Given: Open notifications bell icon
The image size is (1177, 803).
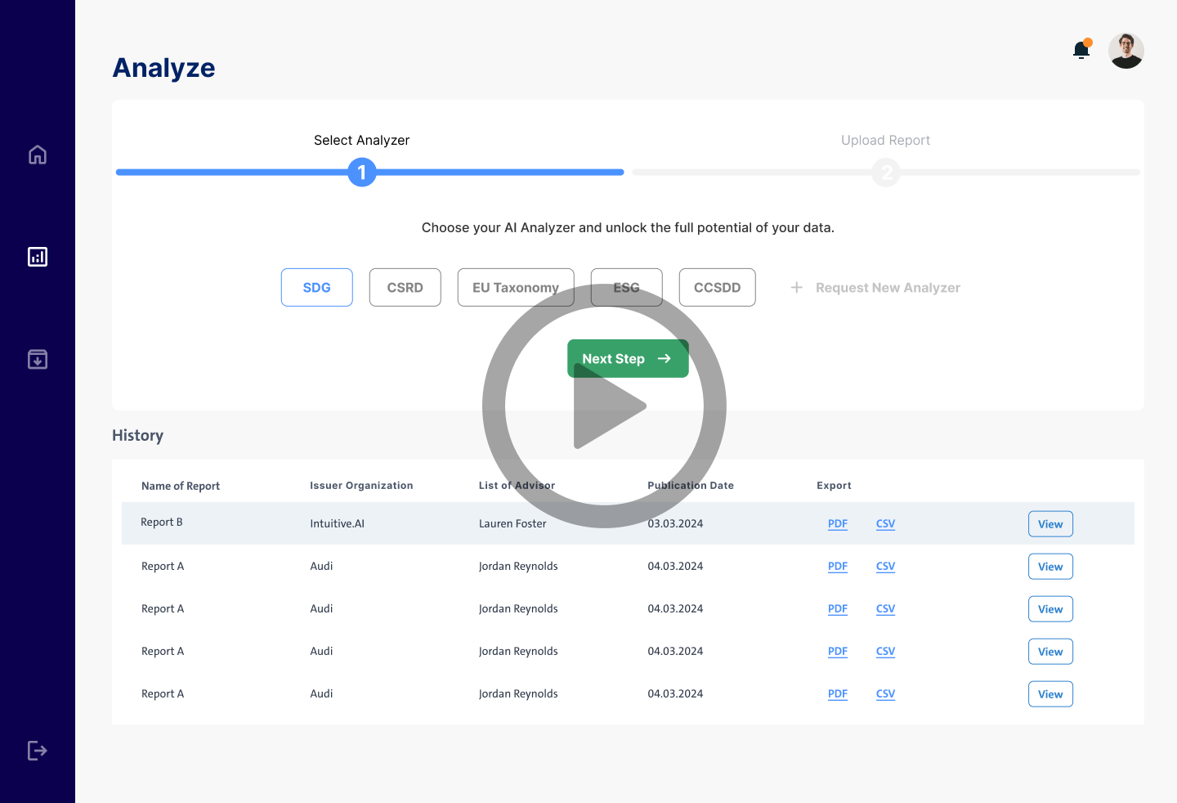Looking at the screenshot, I should pos(1081,51).
